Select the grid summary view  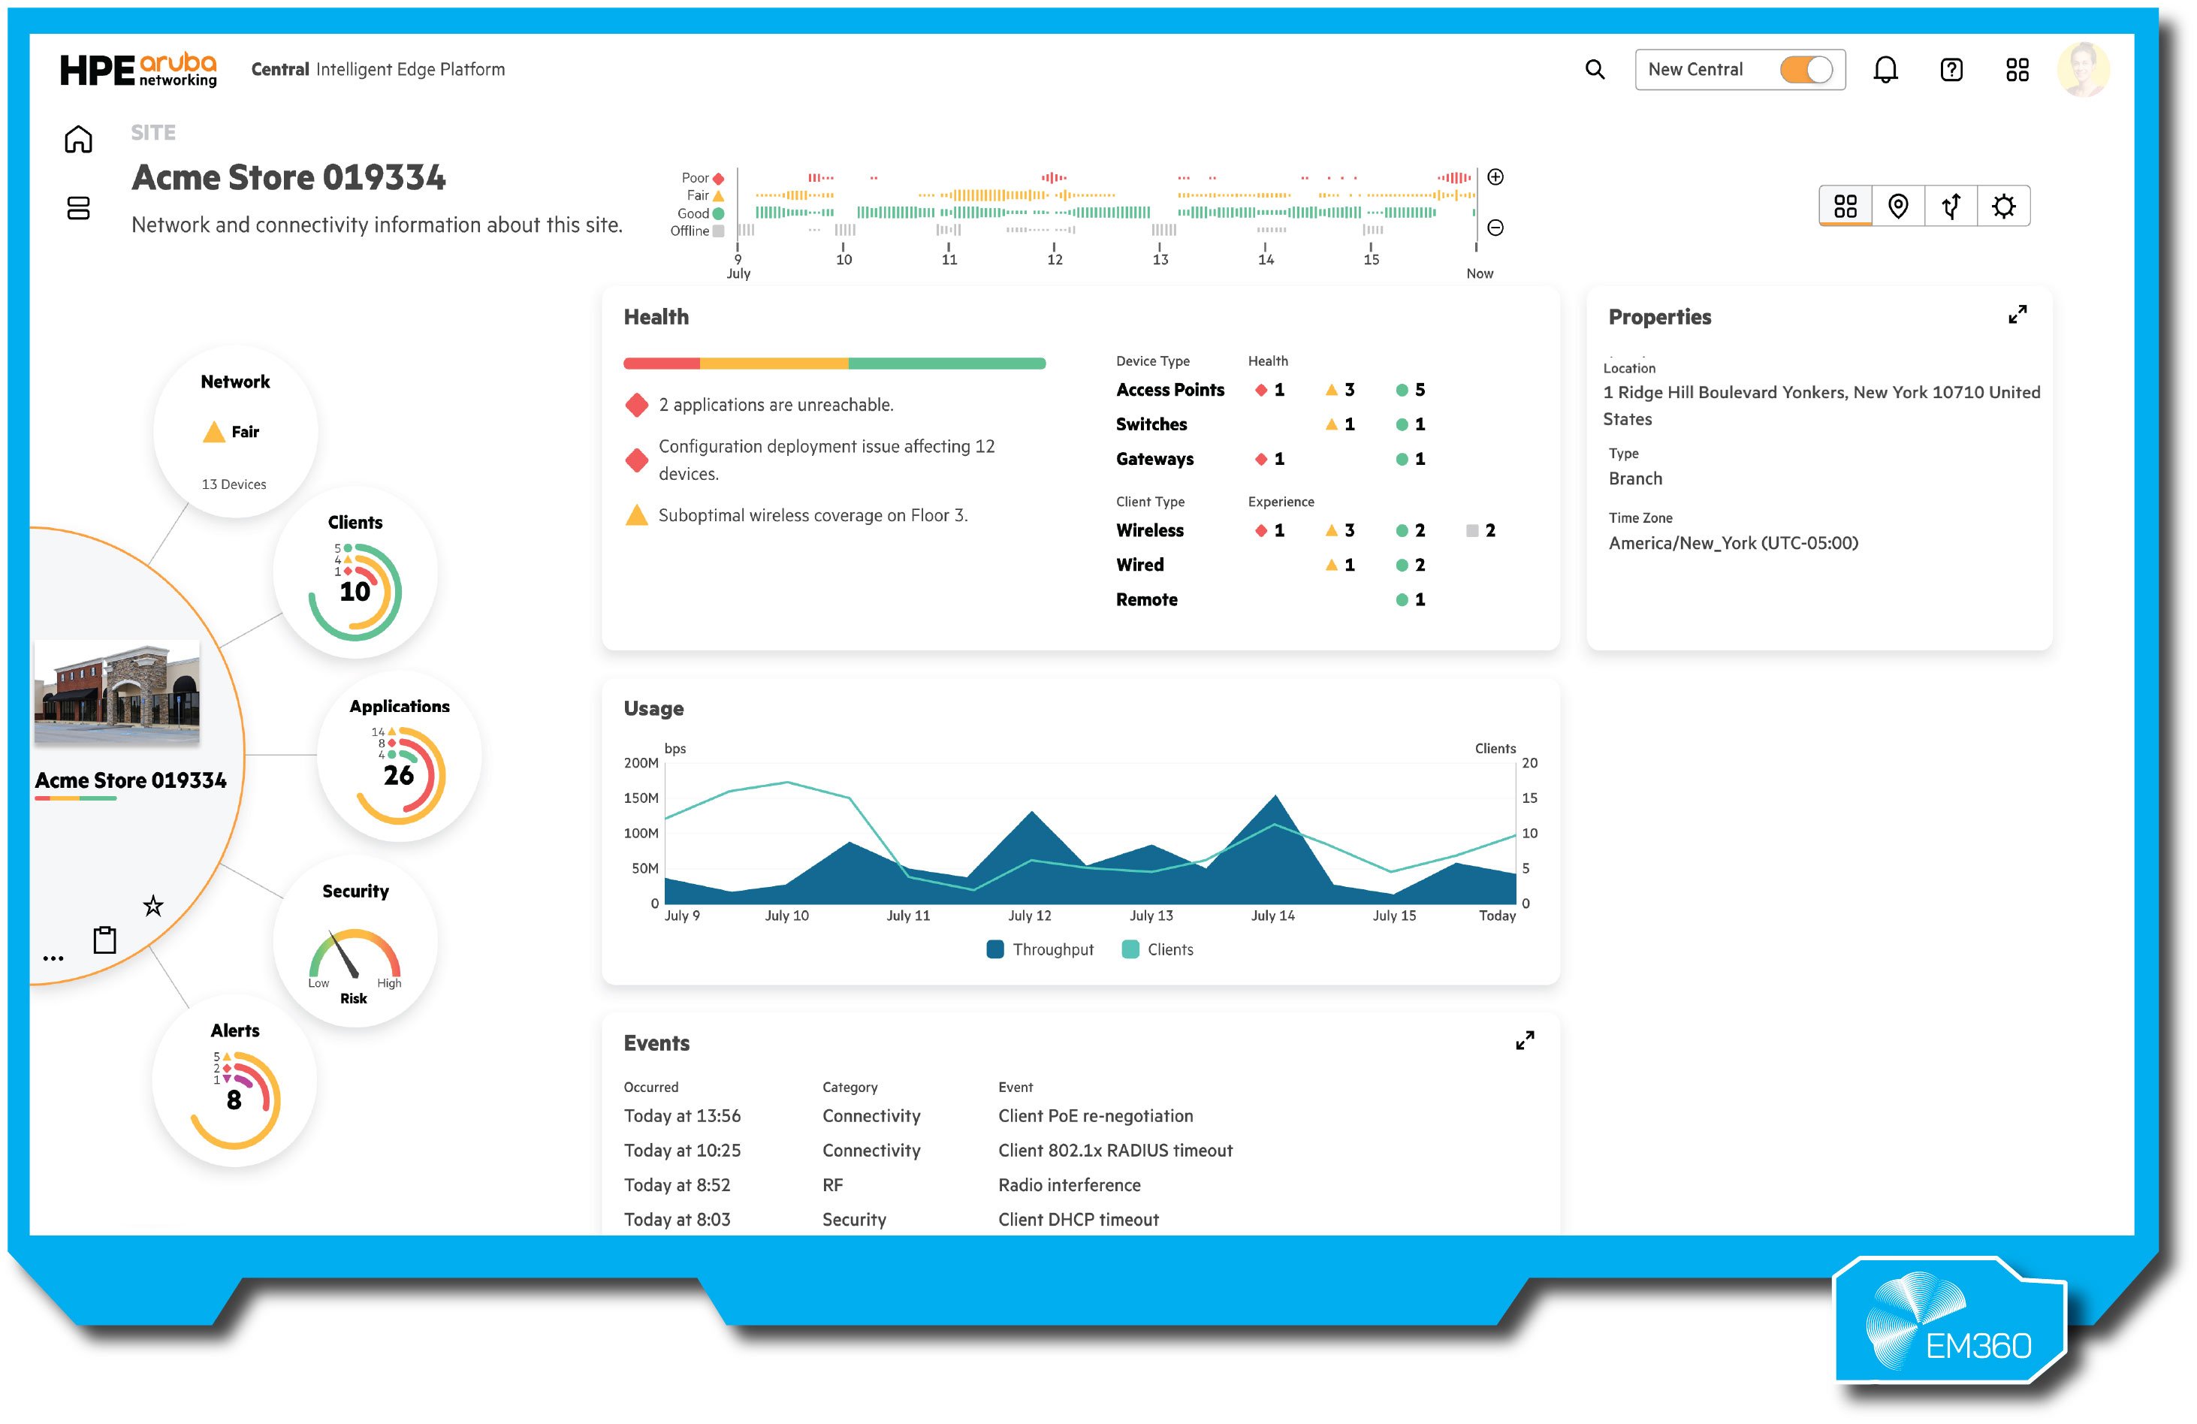[1846, 206]
